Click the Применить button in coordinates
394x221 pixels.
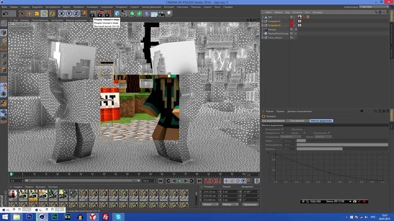tap(251, 204)
